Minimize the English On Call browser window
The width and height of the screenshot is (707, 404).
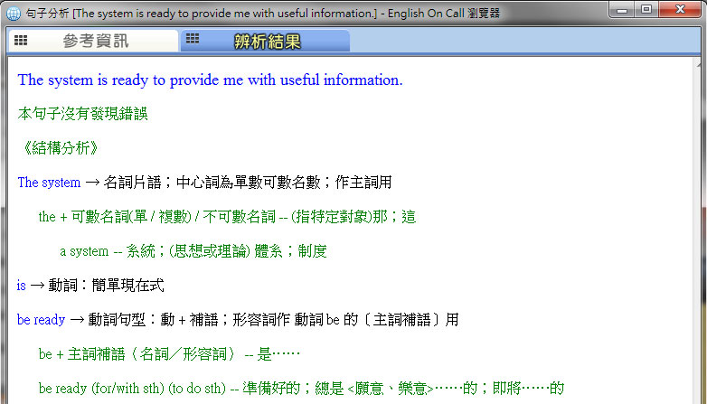coord(622,9)
